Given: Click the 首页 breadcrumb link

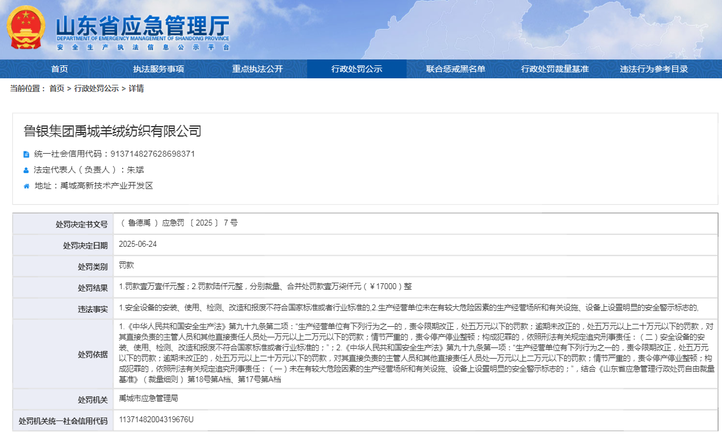Looking at the screenshot, I should 56,88.
